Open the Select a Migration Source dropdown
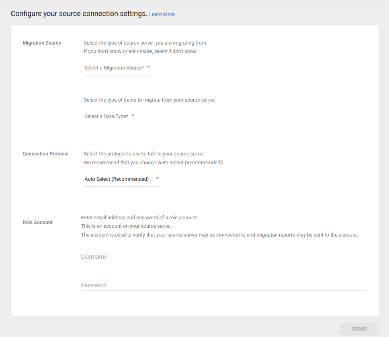 [114, 68]
